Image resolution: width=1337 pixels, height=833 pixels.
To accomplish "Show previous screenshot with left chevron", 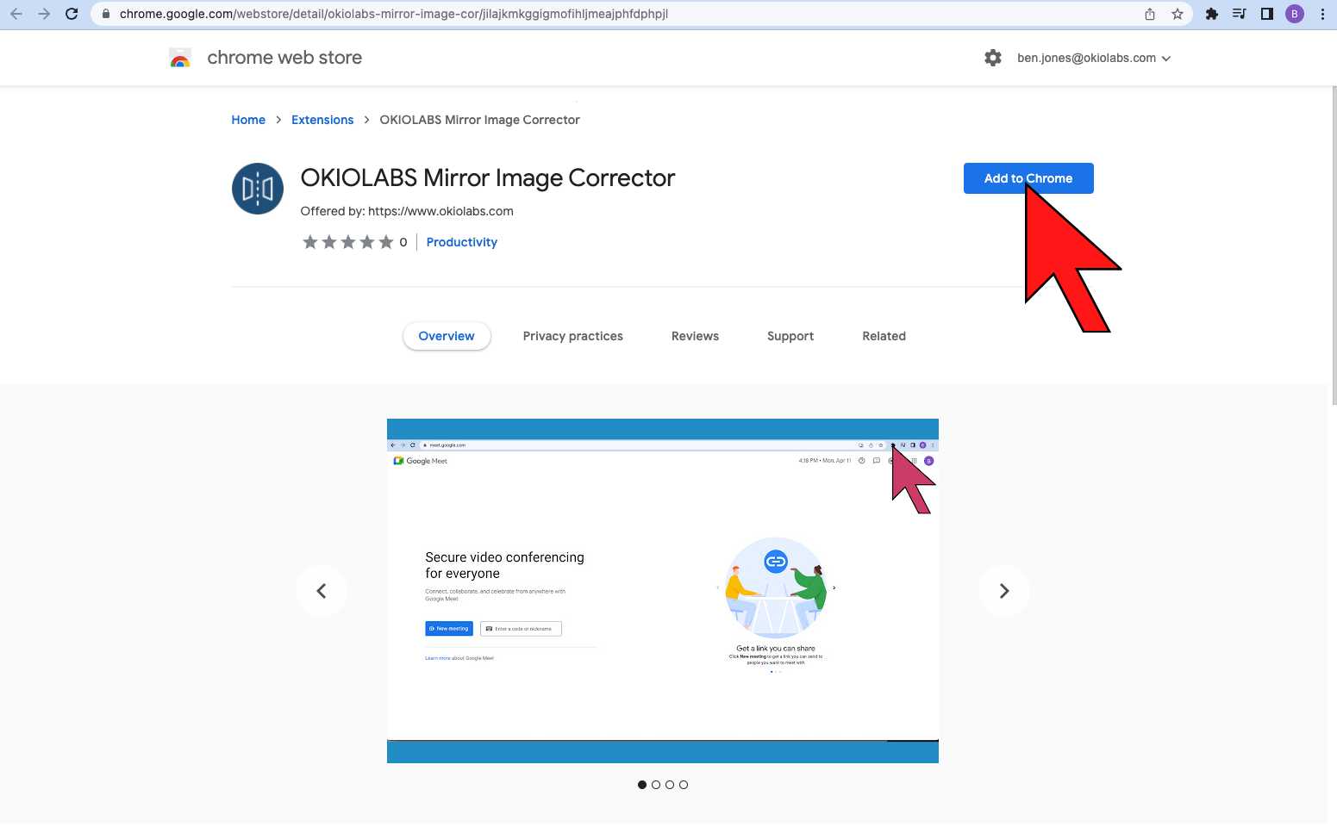I will point(322,591).
